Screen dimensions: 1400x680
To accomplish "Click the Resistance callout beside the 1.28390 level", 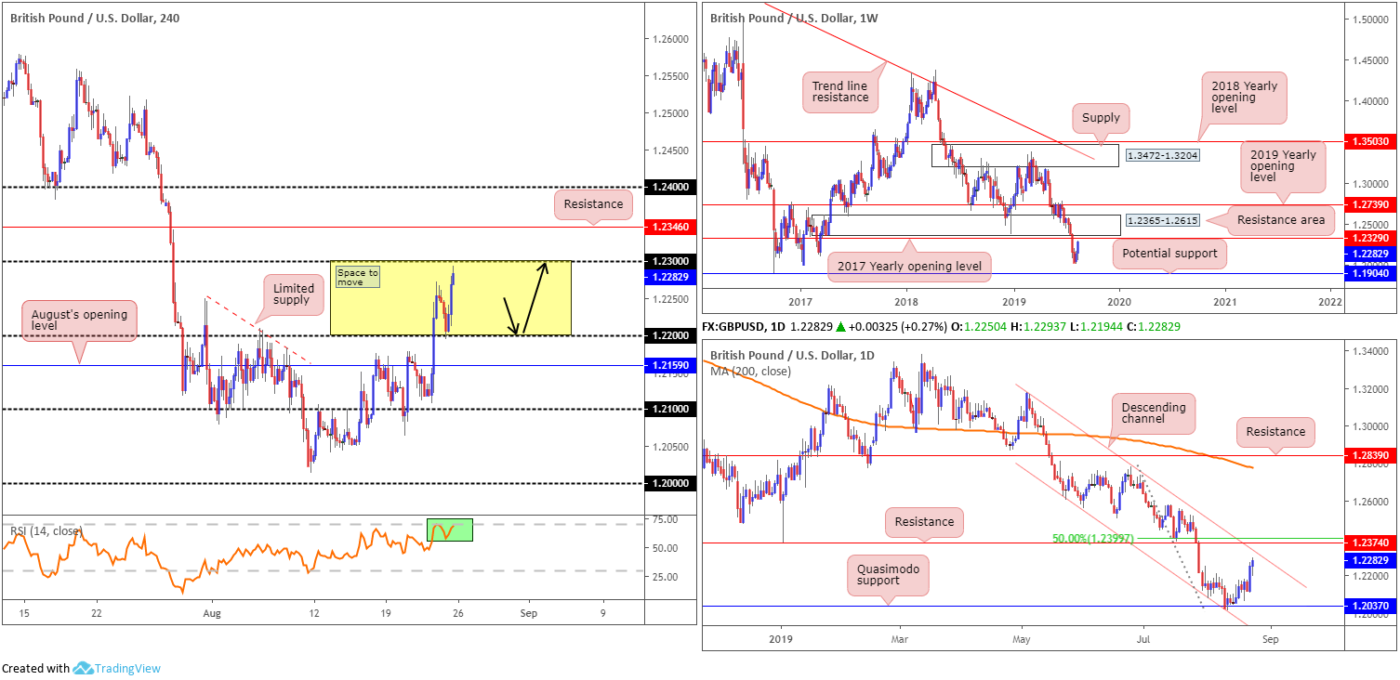I will [x=1275, y=431].
